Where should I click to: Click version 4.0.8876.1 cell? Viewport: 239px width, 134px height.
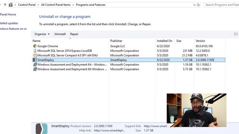[x=202, y=55]
